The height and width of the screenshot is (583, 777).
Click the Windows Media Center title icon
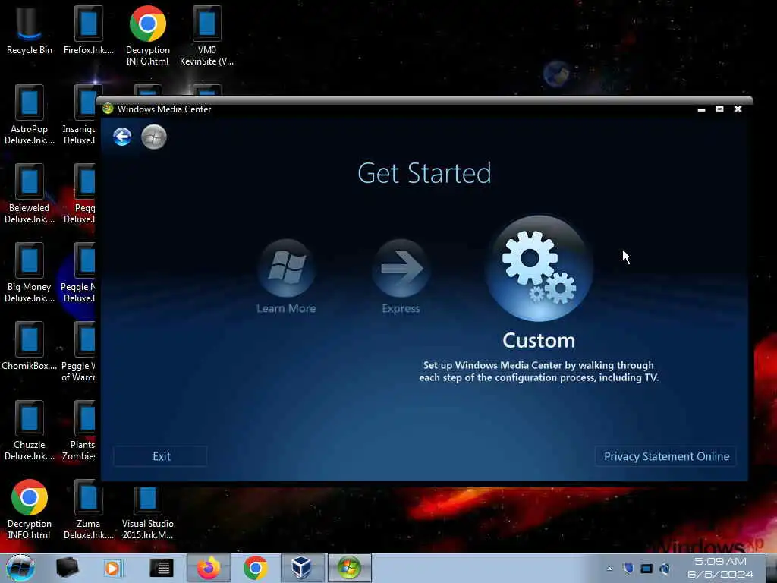pos(108,109)
